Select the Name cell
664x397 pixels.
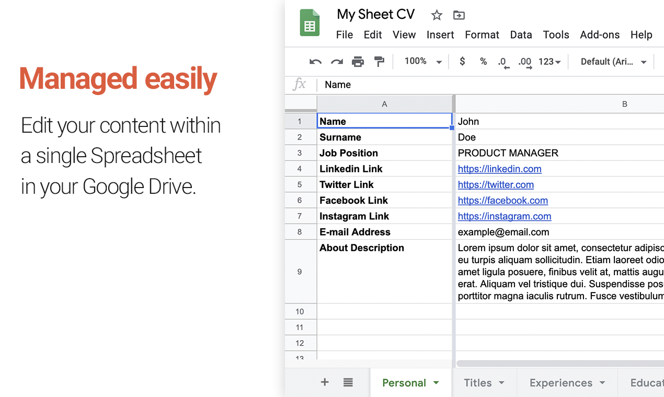pos(384,121)
